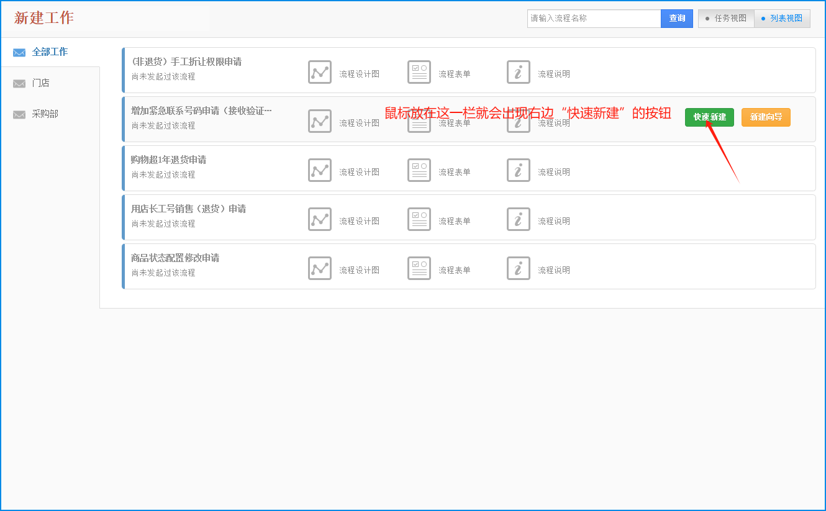Screen dimensions: 826x511
Task: Open flow design chart icon for 手工折让权限申请
Action: [x=320, y=72]
